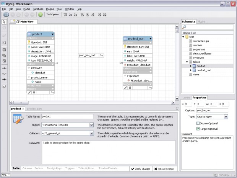Click the seventh distribute icon in Tool Options
This screenshot has width=237, height=178.
coord(99,15)
